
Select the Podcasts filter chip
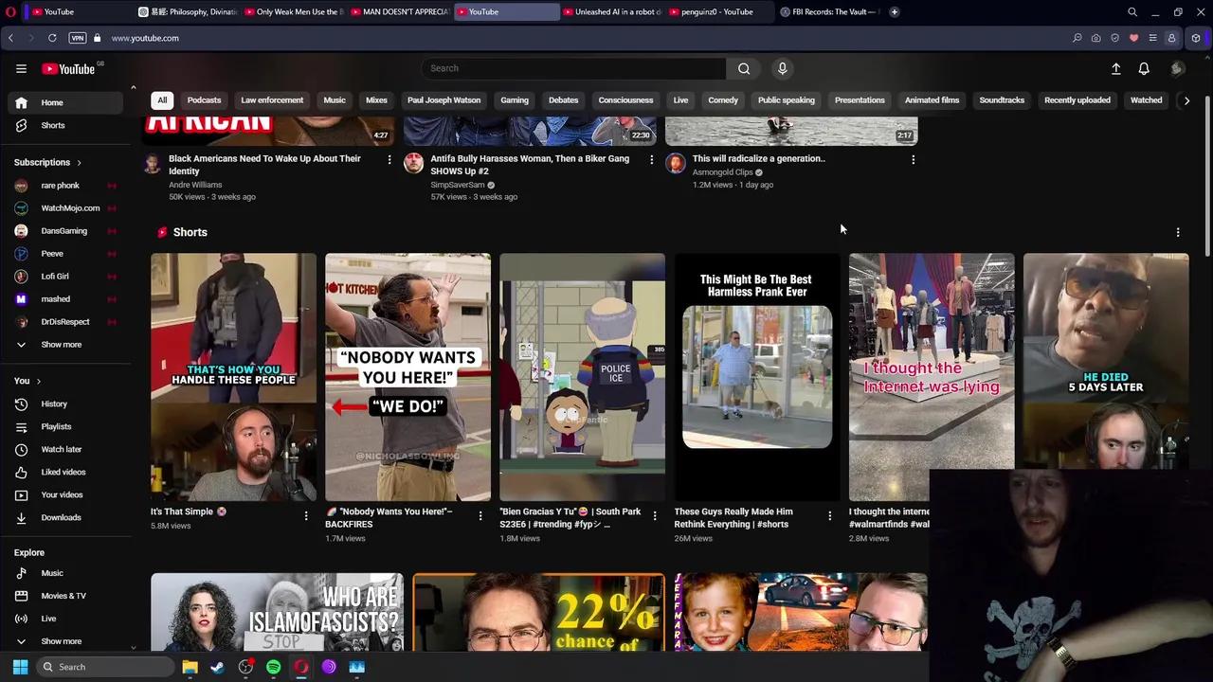point(204,100)
